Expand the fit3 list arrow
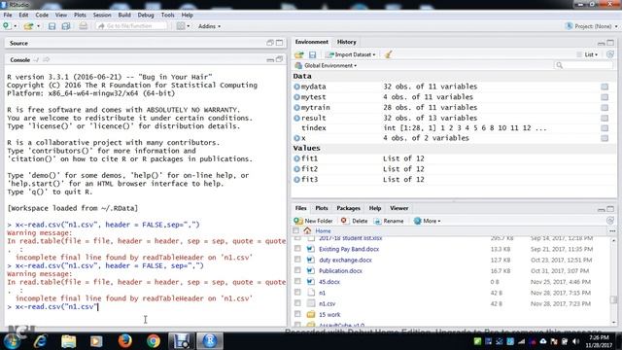The width and height of the screenshot is (622, 350). [x=296, y=179]
